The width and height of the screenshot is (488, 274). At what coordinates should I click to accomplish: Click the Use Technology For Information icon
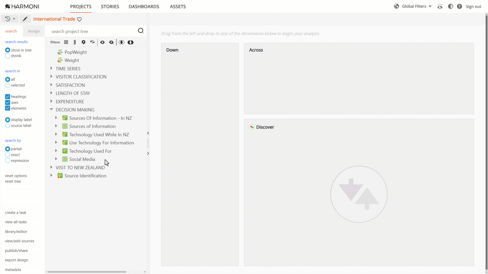[65, 143]
